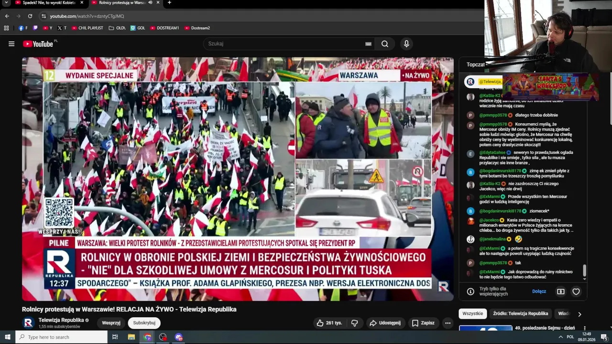Reload the page with the refresh icon
This screenshot has height=344, width=612.
(30, 16)
